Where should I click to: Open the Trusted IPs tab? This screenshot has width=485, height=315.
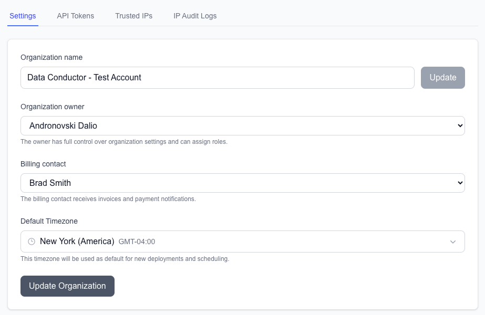133,16
